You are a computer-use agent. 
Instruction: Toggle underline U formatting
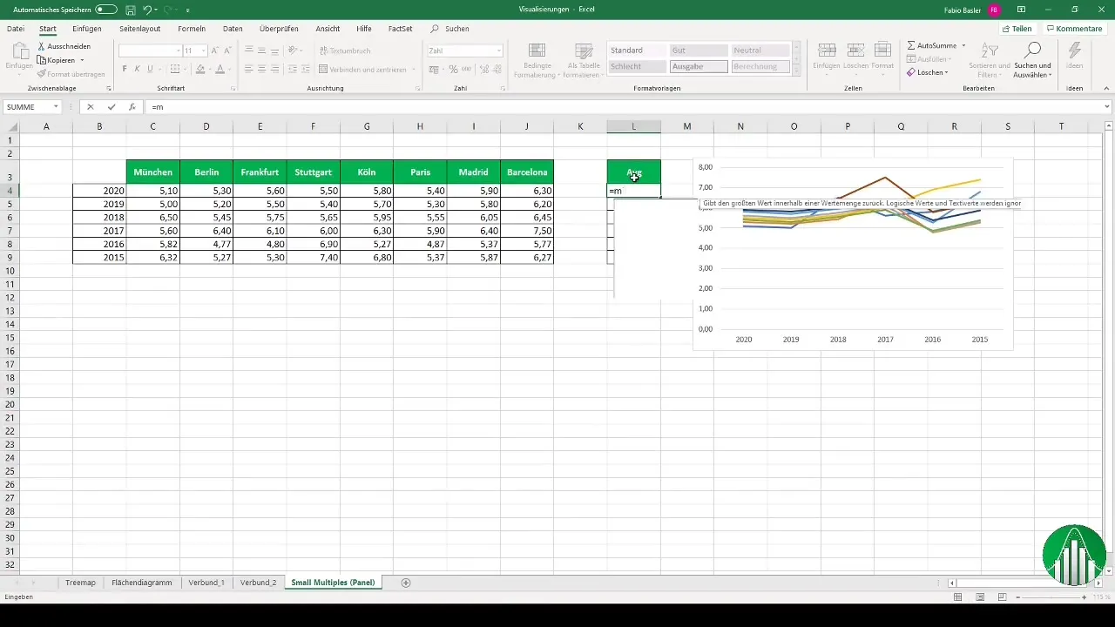click(150, 69)
